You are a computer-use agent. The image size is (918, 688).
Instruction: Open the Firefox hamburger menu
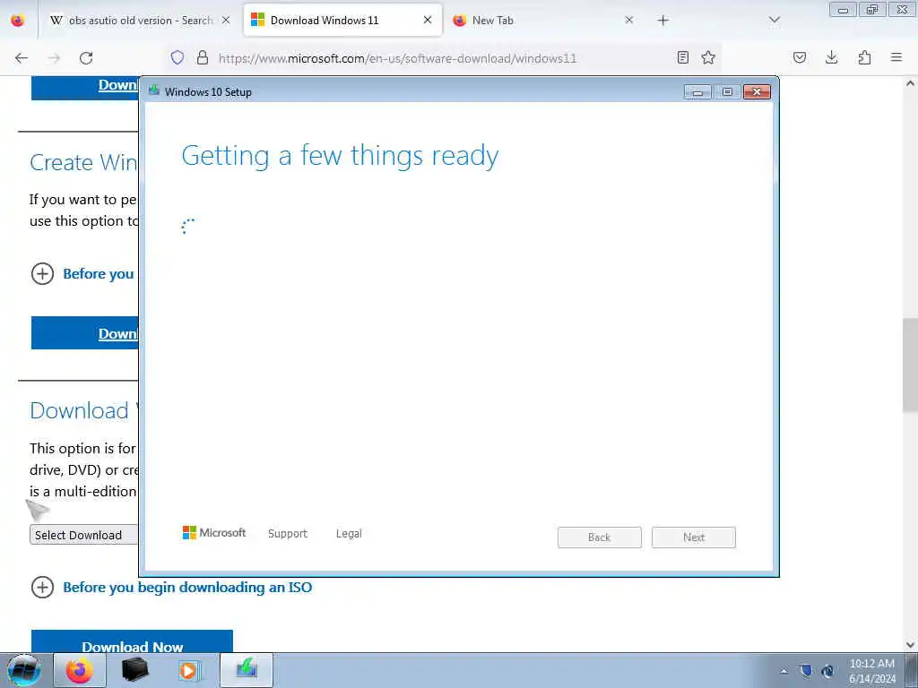[896, 57]
